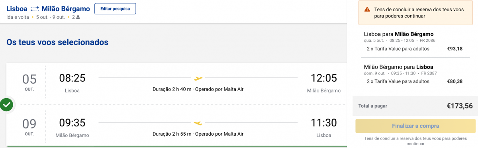This screenshot has width=478, height=148.
Task: Click the €80,38 return fare line
Action: (x=415, y=81)
